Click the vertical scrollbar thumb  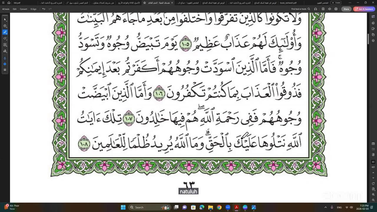[368, 39]
